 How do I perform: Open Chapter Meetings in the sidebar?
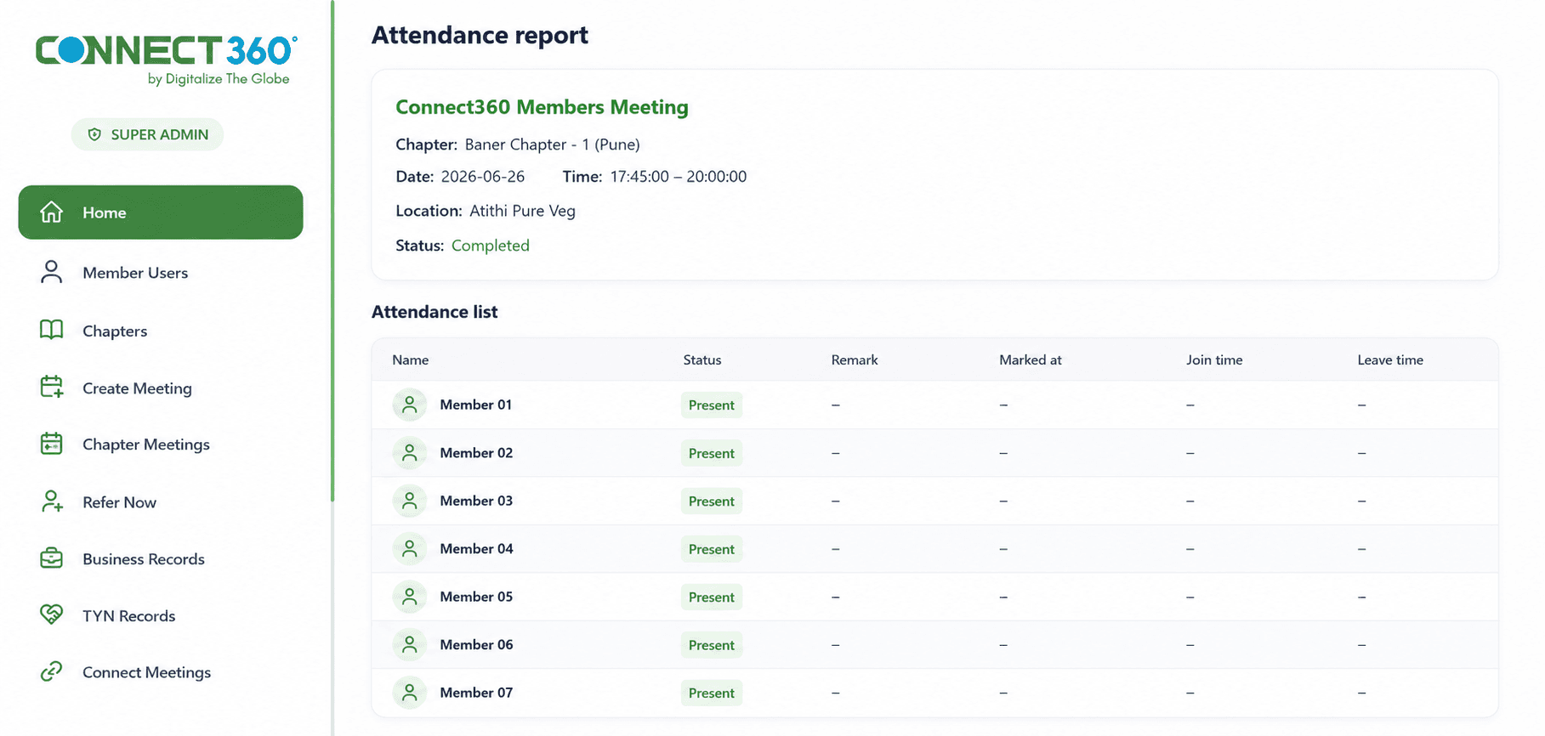146,444
